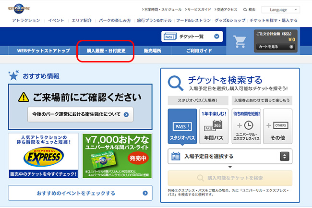Click the OTHERS icon on その他 tile
Image resolution: width=312 pixels, height=208 pixels.
click(x=281, y=125)
